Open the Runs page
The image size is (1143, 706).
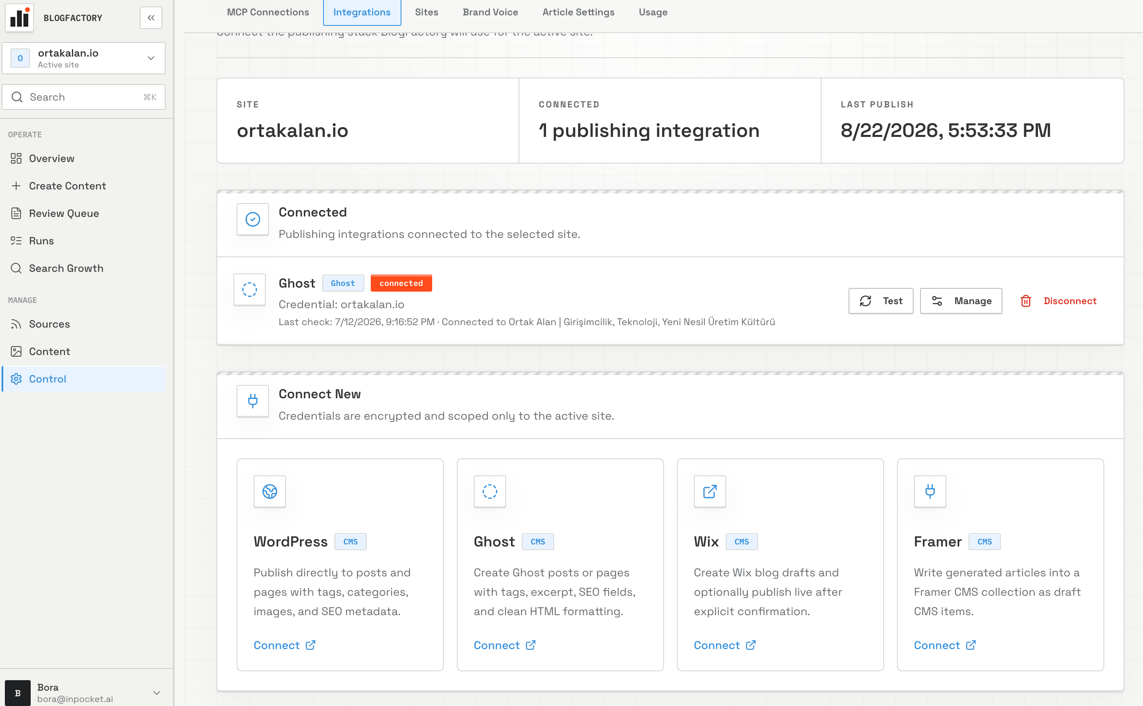pos(84,241)
